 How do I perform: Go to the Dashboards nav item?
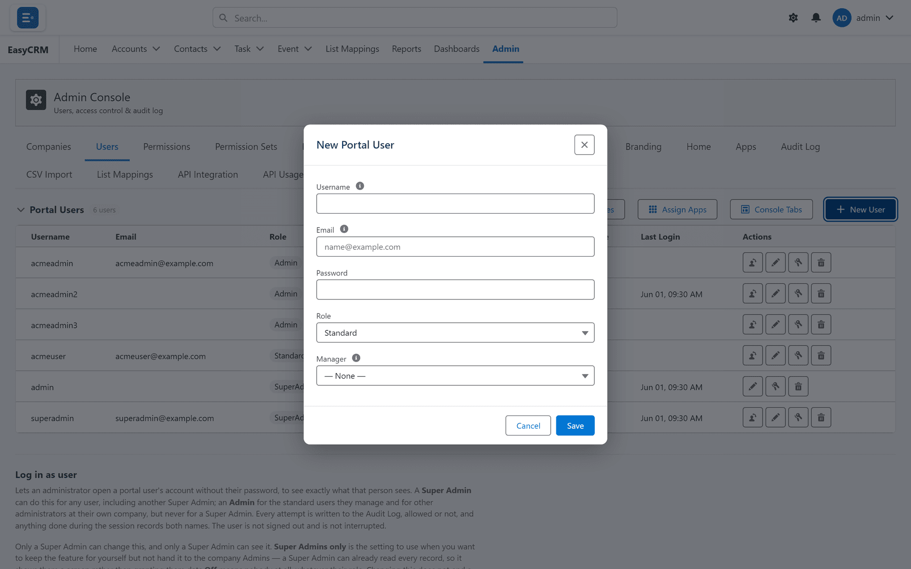click(457, 49)
